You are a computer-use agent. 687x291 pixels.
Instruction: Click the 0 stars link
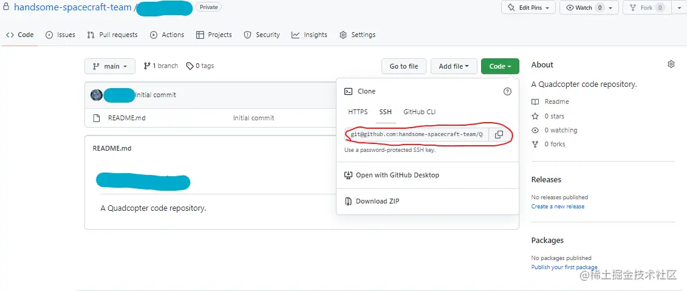[x=555, y=116]
